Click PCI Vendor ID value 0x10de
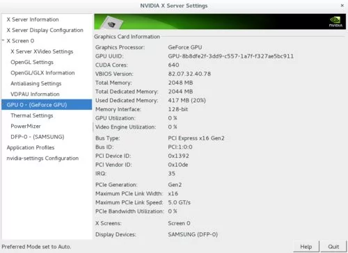Viewport: 348px width, 253px height. (x=178, y=165)
